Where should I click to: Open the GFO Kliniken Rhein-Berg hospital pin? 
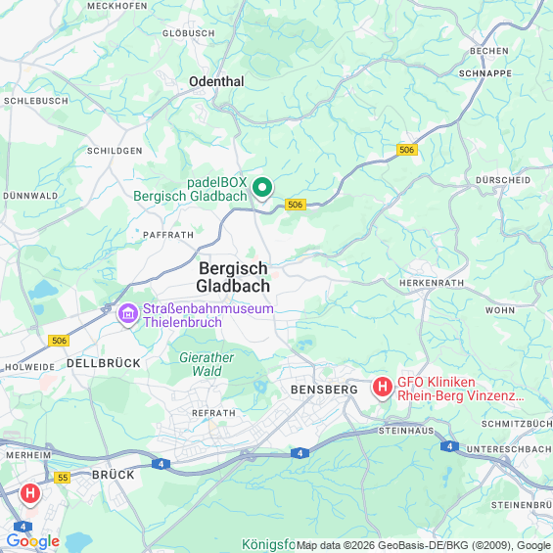click(383, 388)
